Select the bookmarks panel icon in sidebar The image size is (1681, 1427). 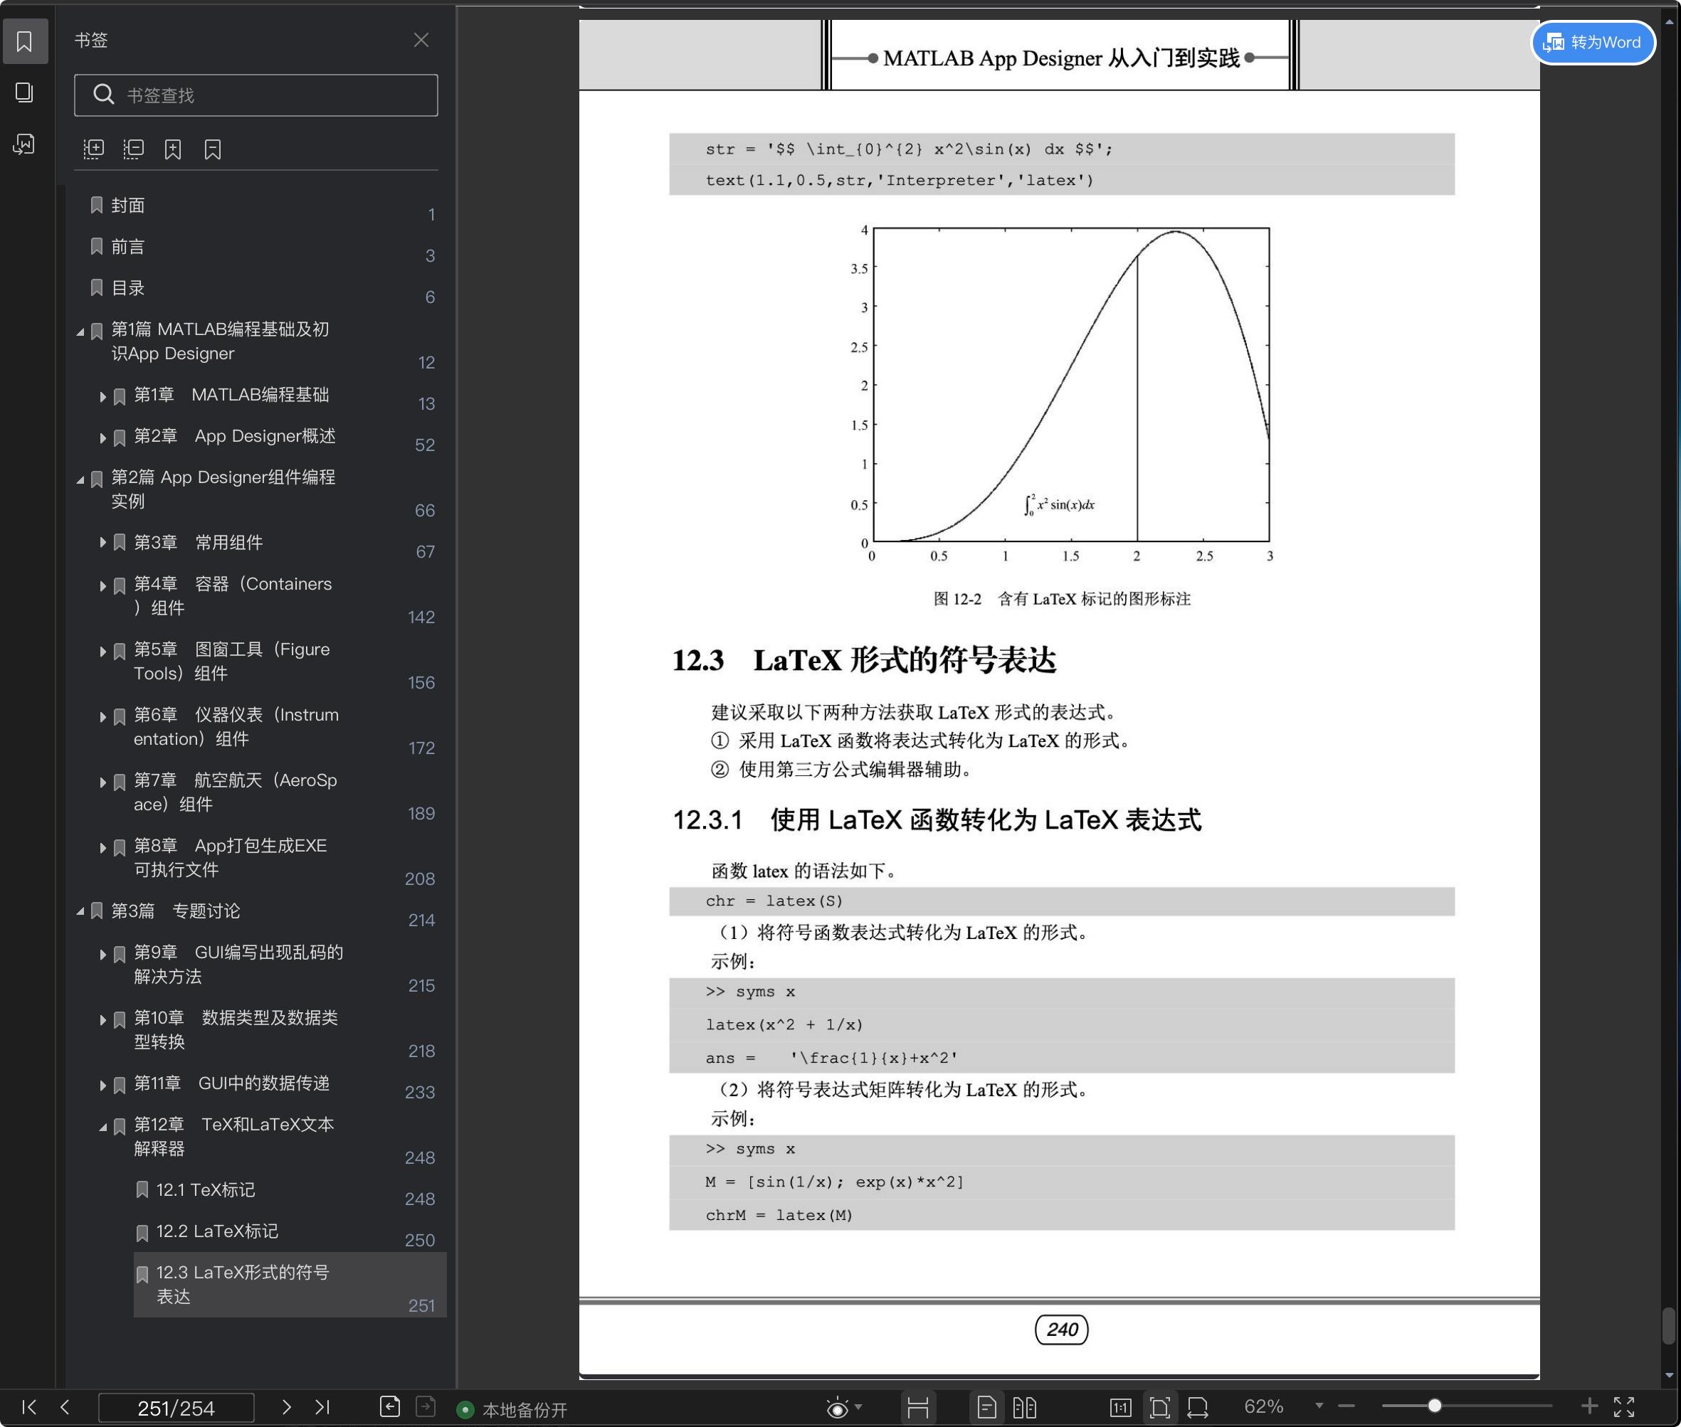[x=25, y=41]
